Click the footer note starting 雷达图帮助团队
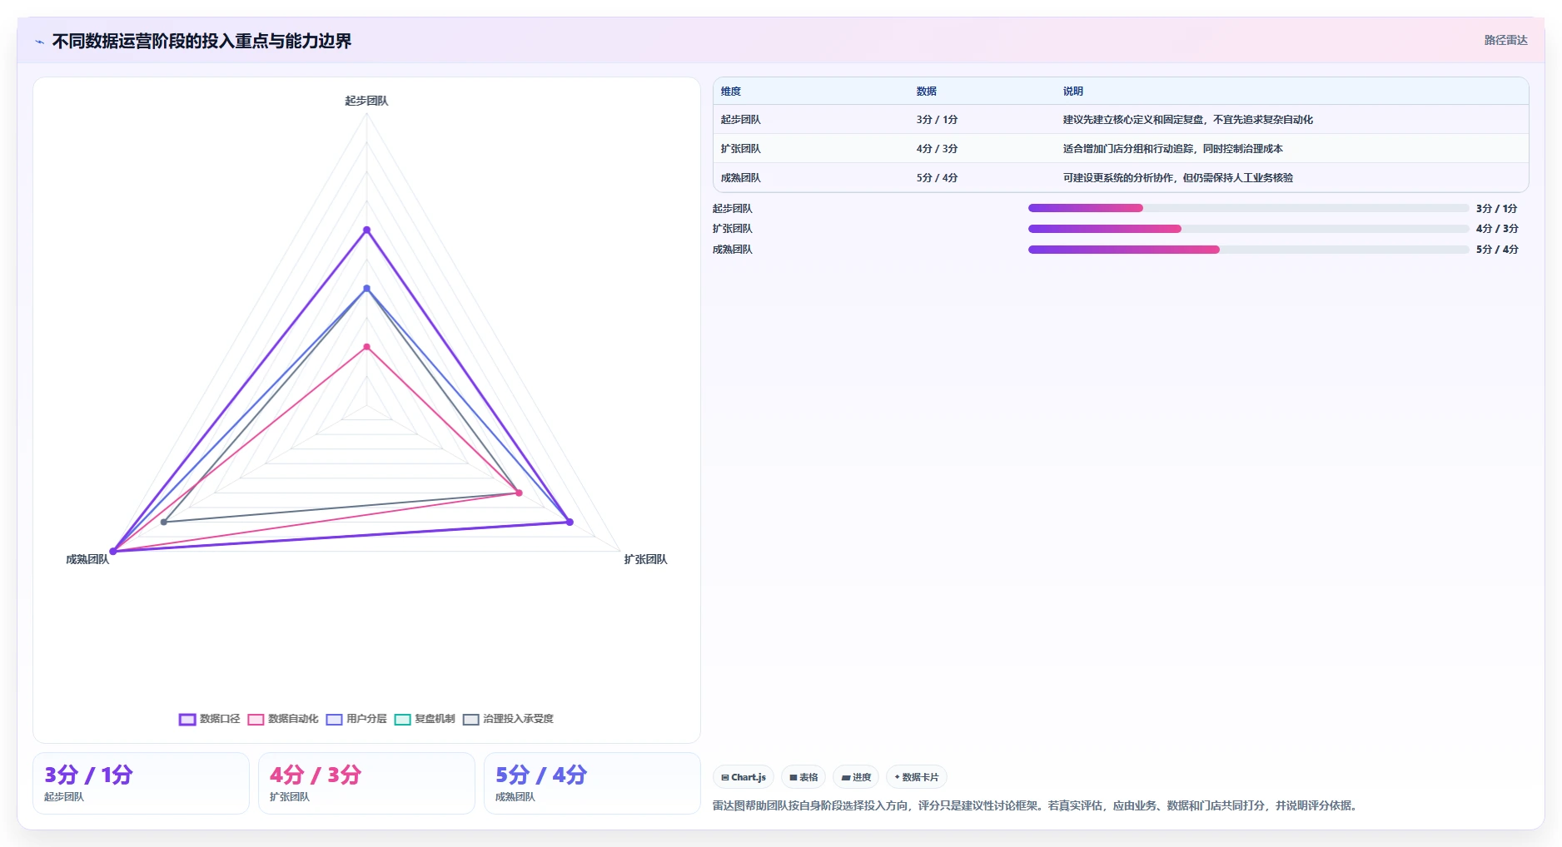The image size is (1562, 847). (x=1037, y=805)
